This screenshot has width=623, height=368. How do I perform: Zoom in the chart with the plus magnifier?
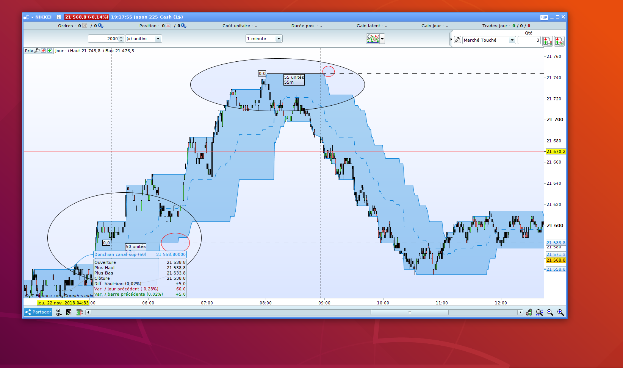coord(560,312)
